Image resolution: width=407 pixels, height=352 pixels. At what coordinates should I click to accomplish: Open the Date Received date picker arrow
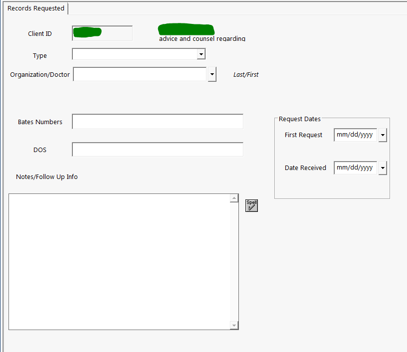(x=383, y=169)
